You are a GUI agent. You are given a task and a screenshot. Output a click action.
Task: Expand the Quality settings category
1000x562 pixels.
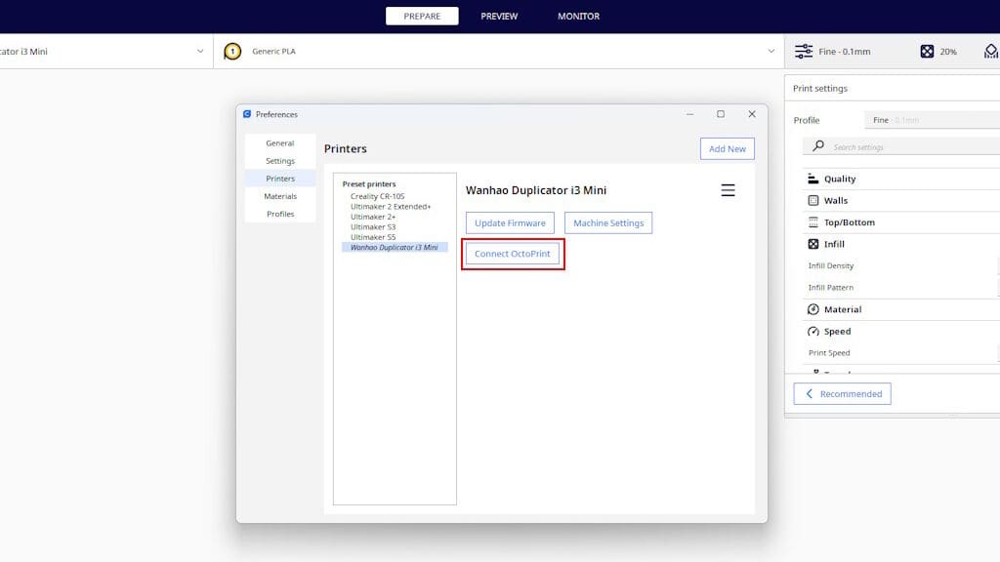point(900,180)
